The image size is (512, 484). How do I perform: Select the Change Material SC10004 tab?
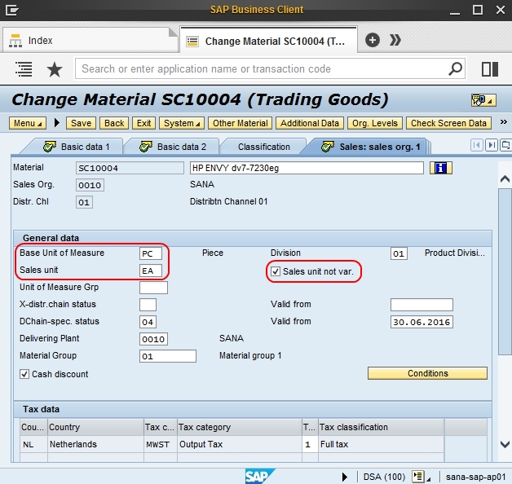[268, 41]
